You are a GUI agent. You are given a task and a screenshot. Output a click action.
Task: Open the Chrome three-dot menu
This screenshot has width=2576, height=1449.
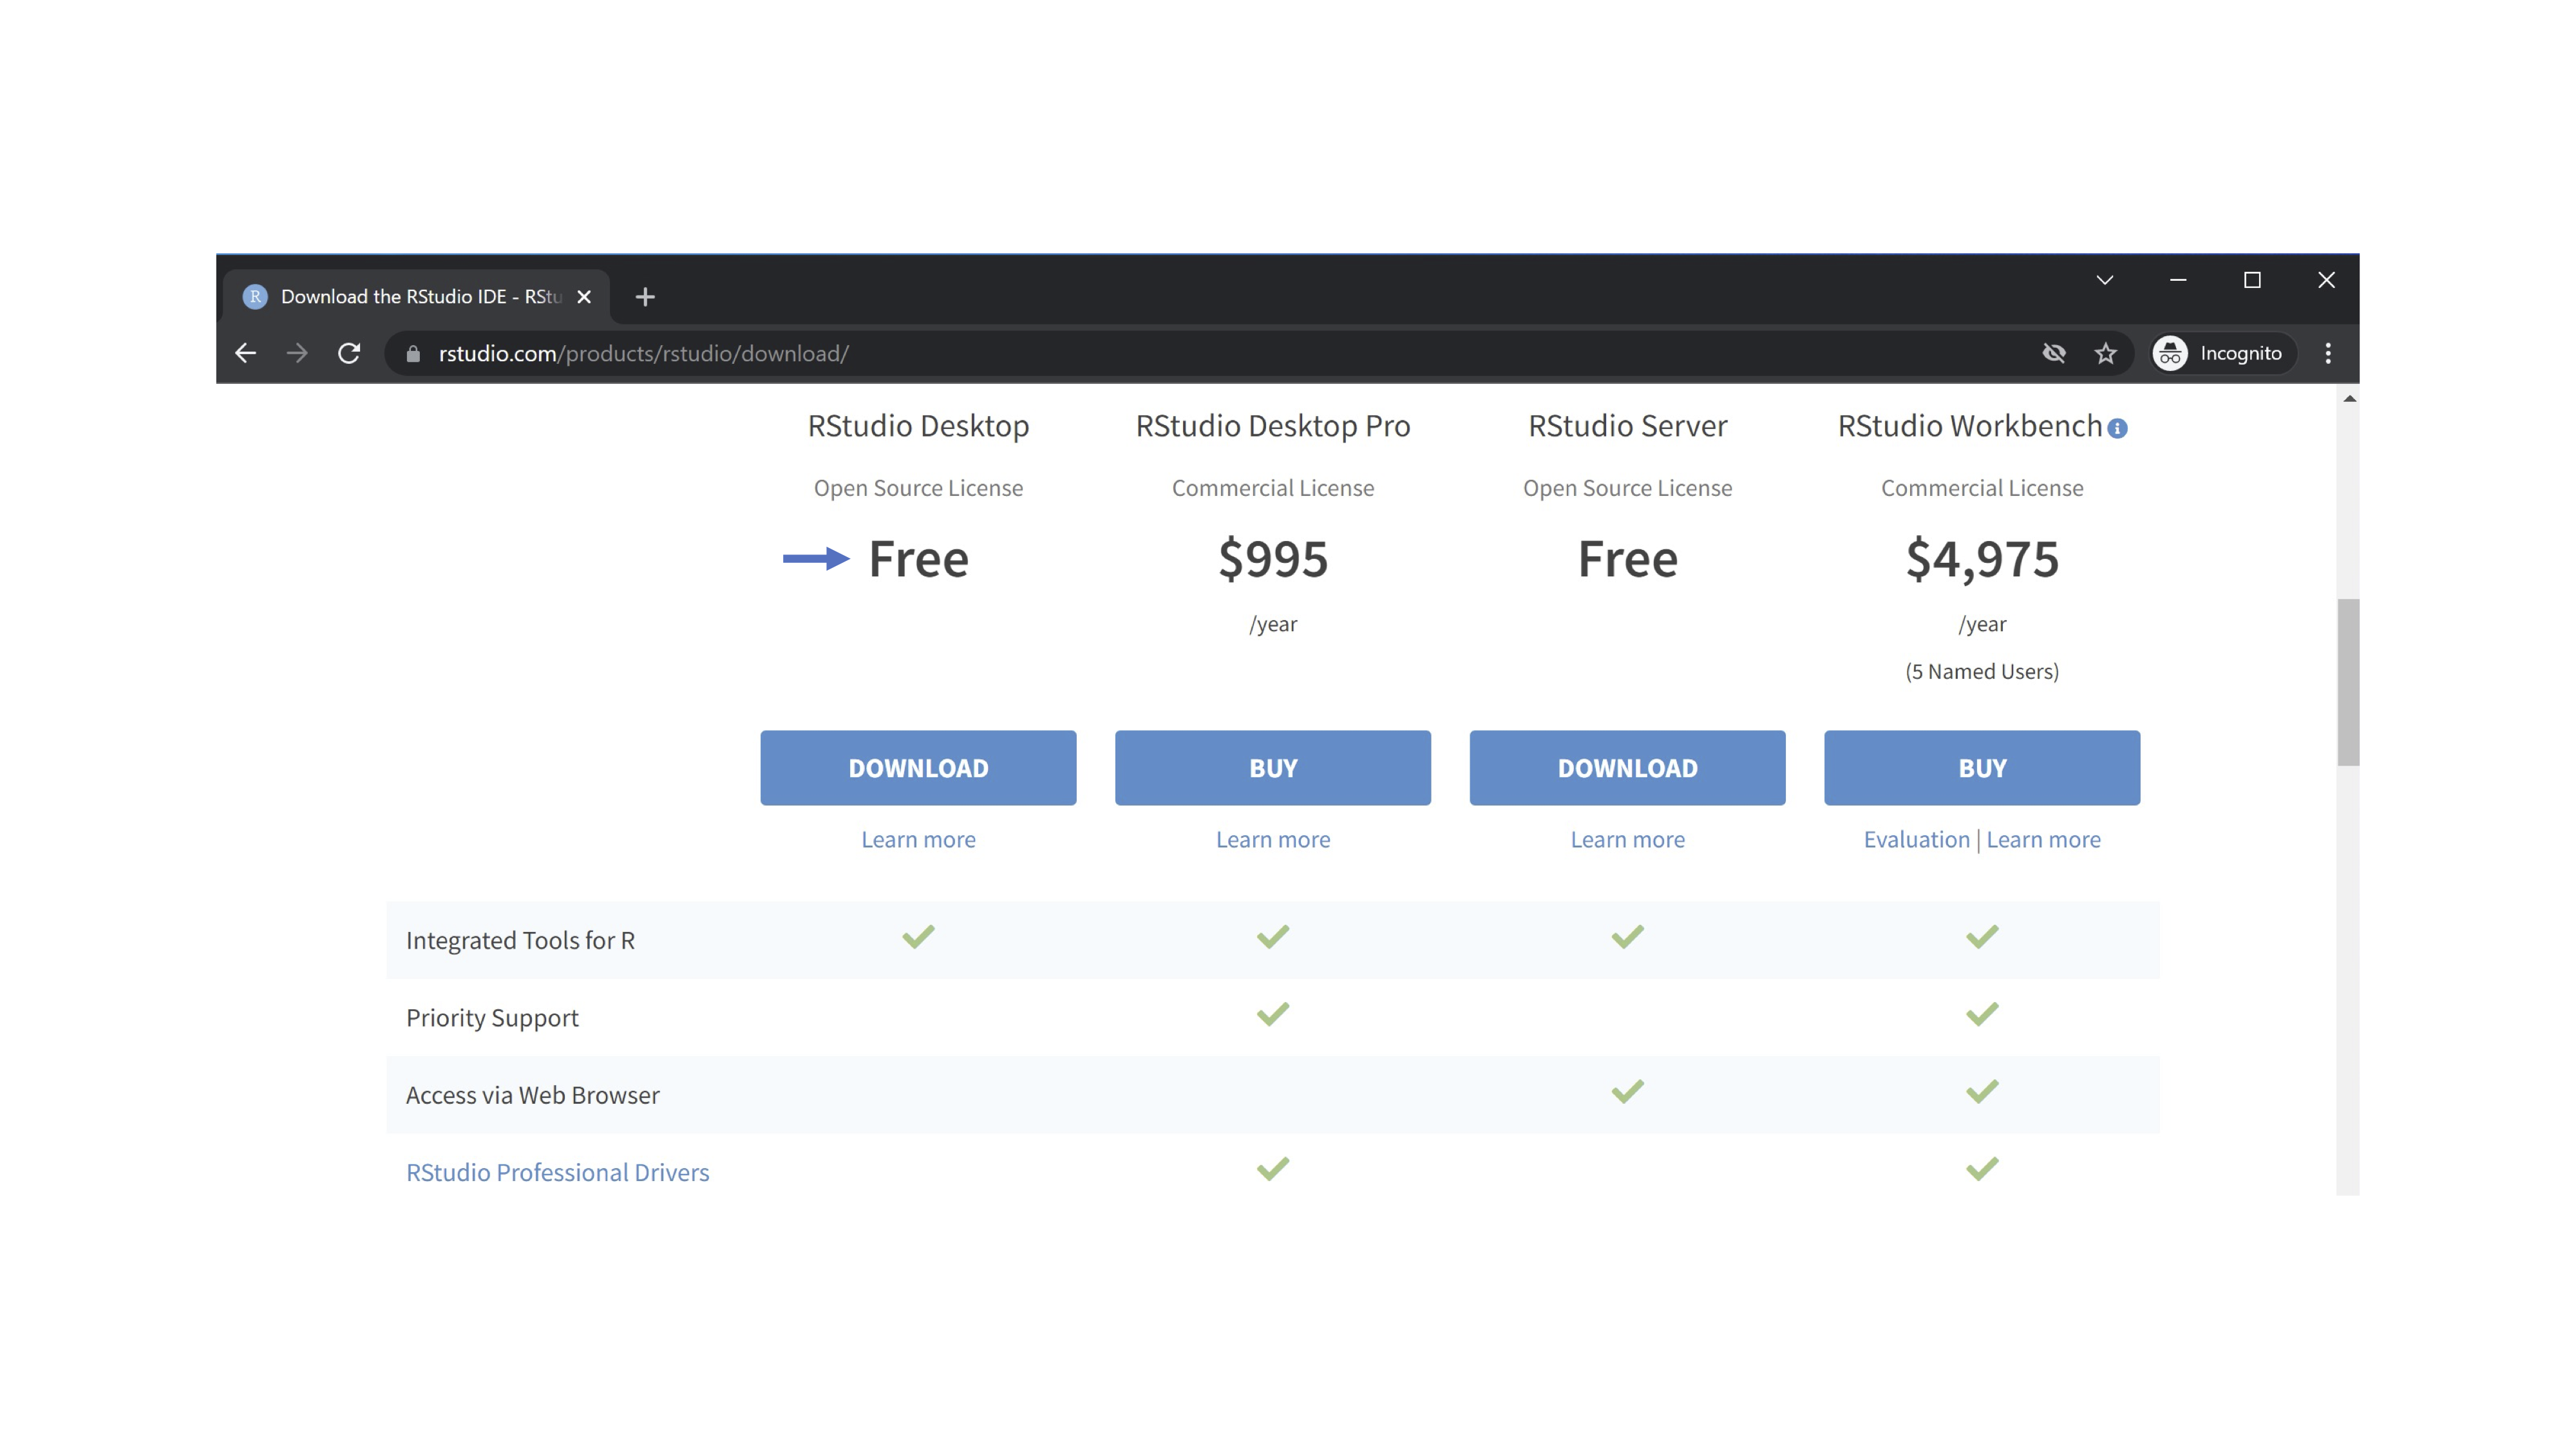pyautogui.click(x=2328, y=353)
